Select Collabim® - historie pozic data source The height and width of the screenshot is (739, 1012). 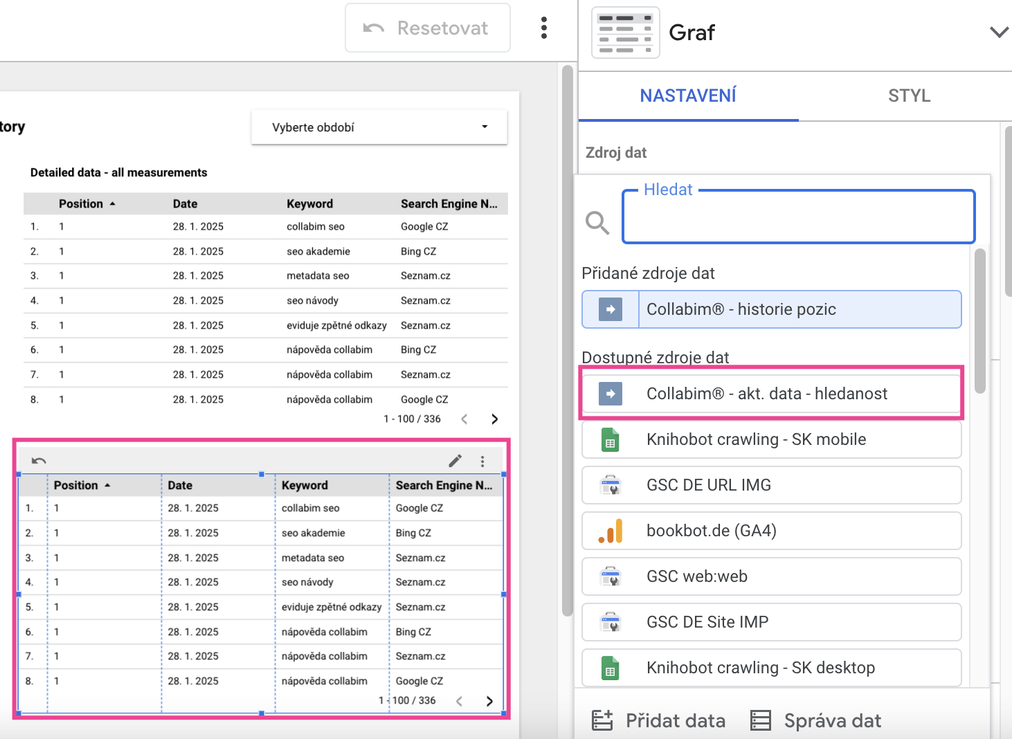click(772, 309)
